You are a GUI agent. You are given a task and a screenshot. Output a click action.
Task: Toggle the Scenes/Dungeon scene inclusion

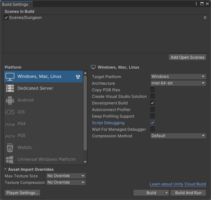pyautogui.click(x=6, y=17)
